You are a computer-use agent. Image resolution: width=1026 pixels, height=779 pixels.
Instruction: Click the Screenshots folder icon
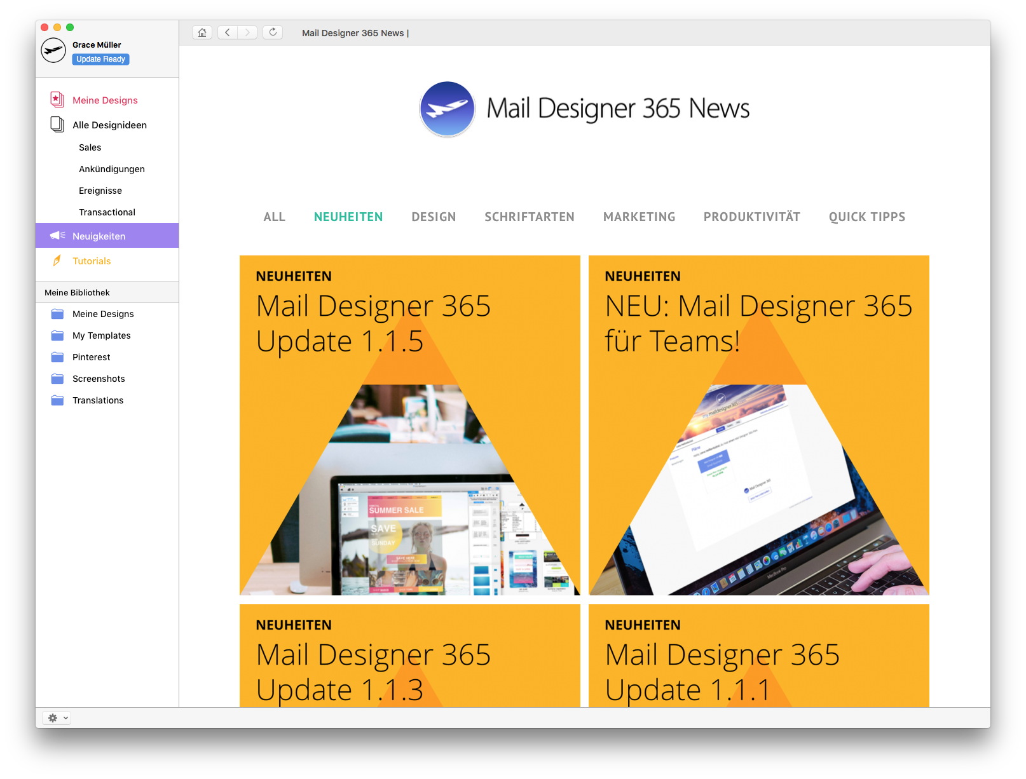[x=57, y=379]
